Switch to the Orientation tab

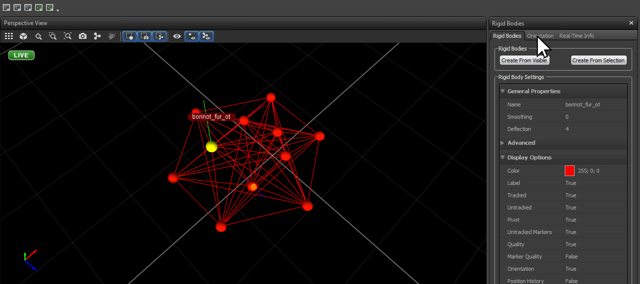(540, 36)
